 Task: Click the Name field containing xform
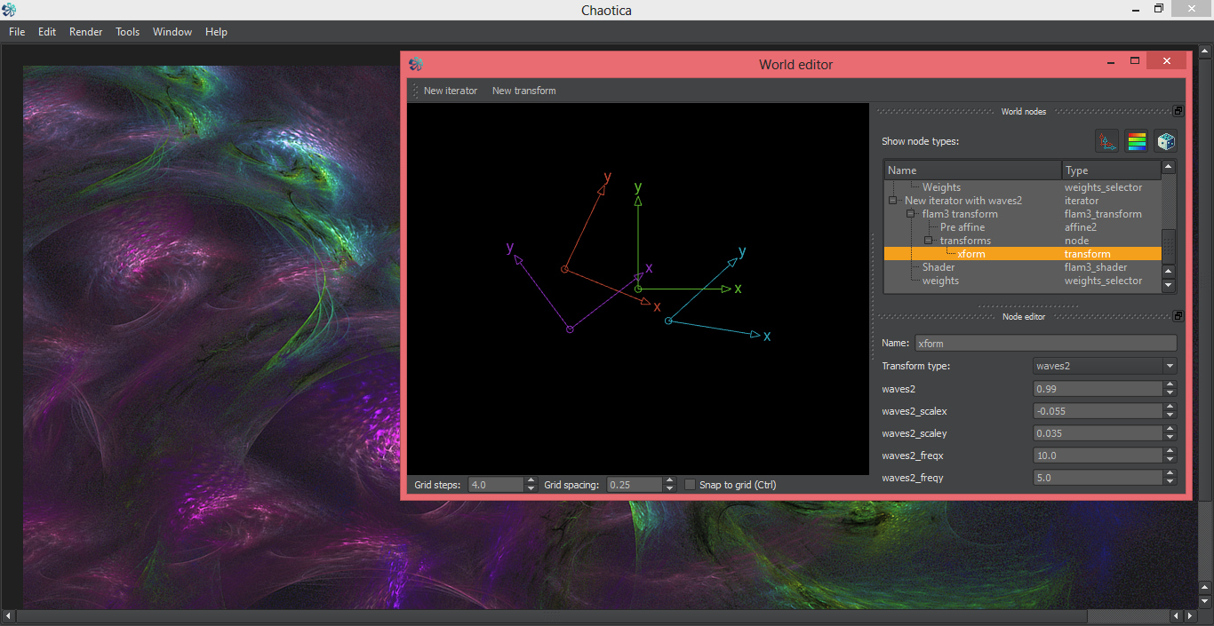click(x=1045, y=343)
